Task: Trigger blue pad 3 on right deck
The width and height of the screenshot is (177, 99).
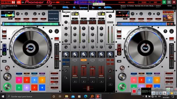Action: pos(149,80)
